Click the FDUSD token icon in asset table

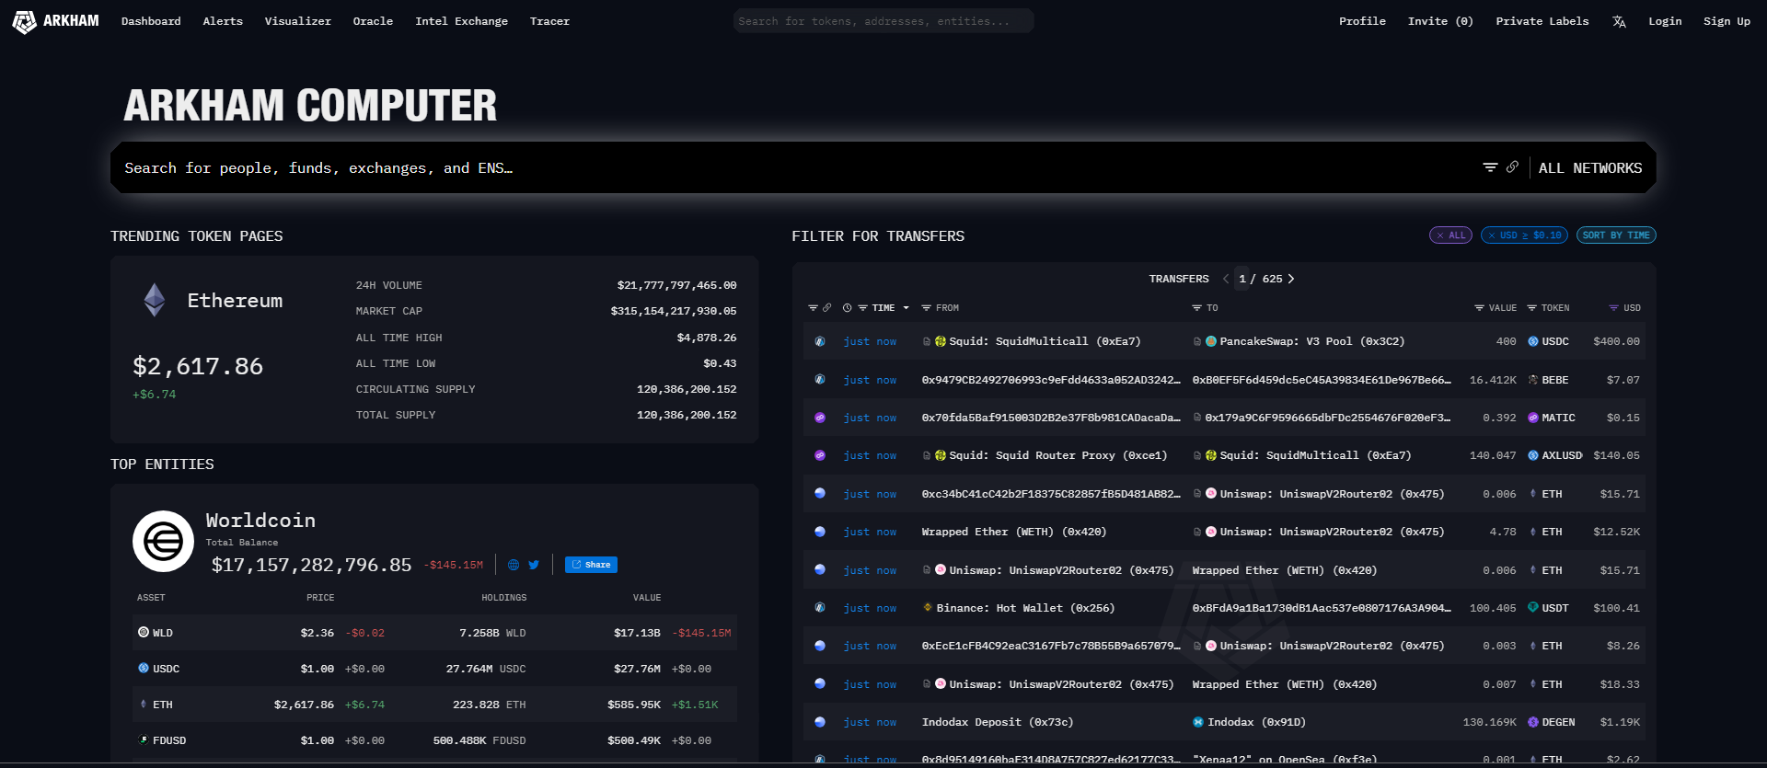point(144,739)
